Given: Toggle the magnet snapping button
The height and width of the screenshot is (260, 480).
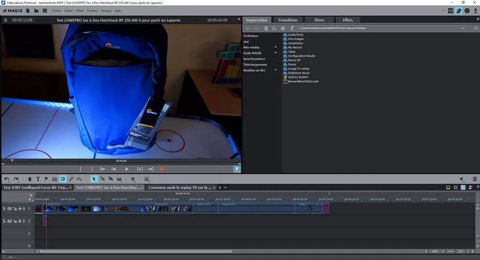Looking at the screenshot, I should [x=62, y=179].
